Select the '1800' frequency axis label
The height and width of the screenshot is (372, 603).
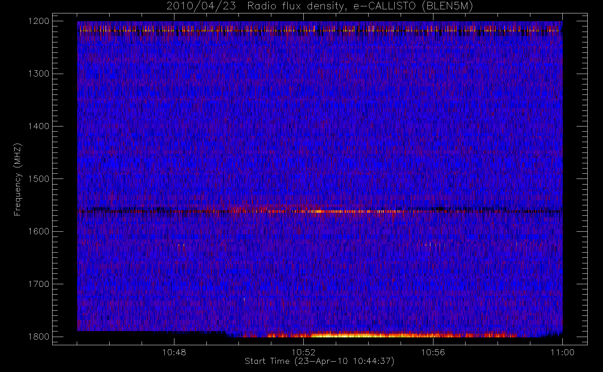pos(39,337)
